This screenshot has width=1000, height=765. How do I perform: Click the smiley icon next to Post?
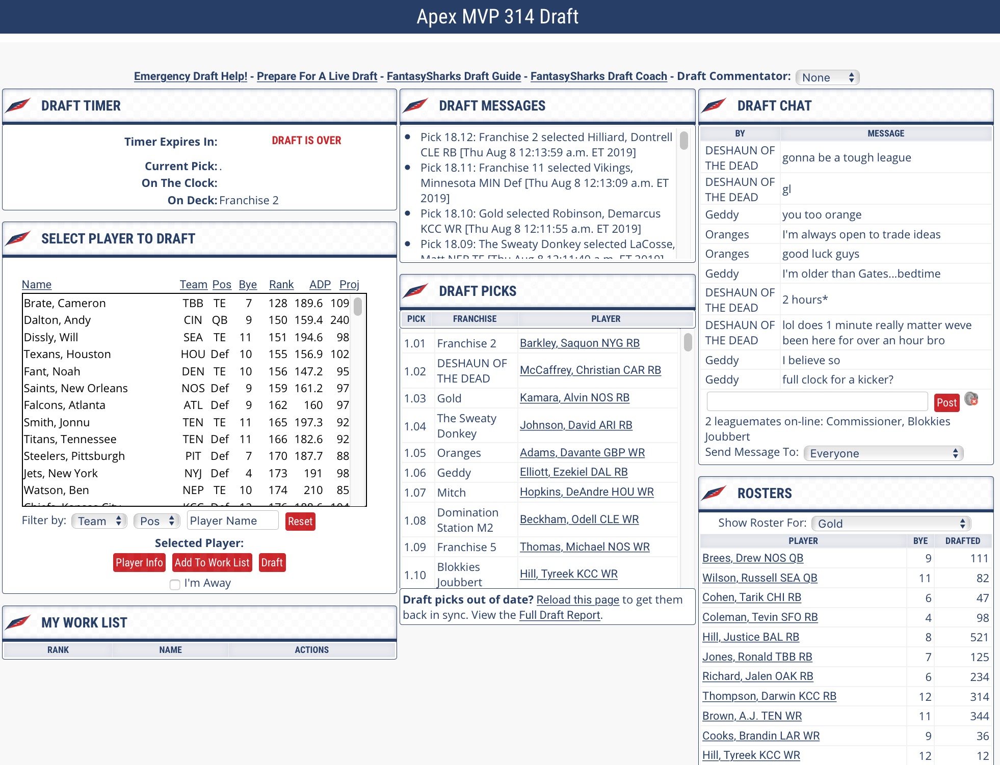(971, 399)
